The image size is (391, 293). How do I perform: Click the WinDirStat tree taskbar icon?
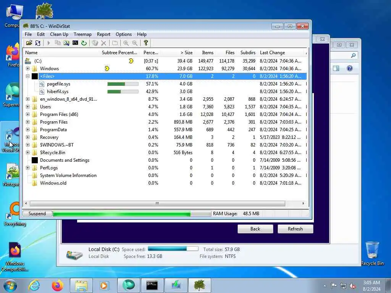199,285
